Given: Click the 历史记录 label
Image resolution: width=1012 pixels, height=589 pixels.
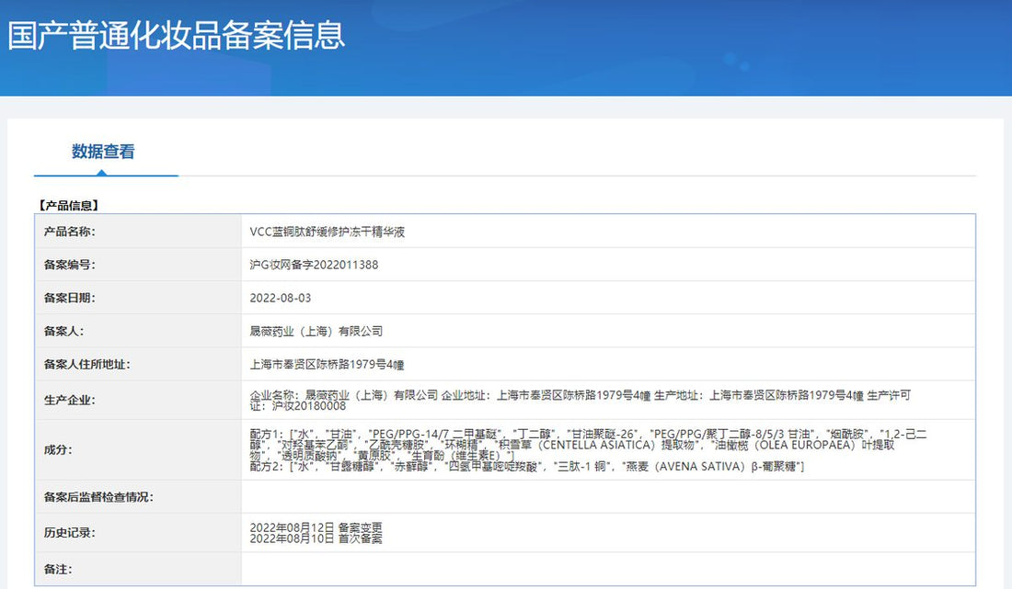Looking at the screenshot, I should tap(69, 533).
